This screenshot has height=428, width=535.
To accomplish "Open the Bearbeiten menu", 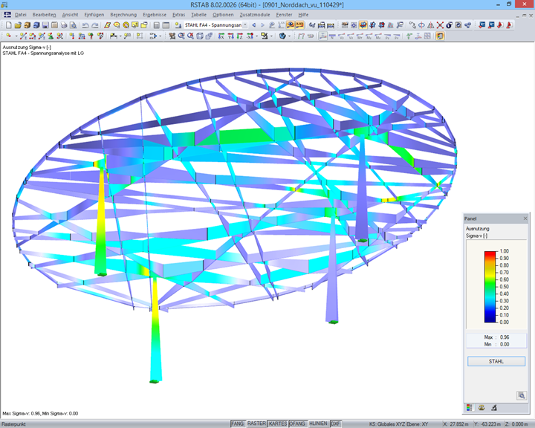I will 44,15.
